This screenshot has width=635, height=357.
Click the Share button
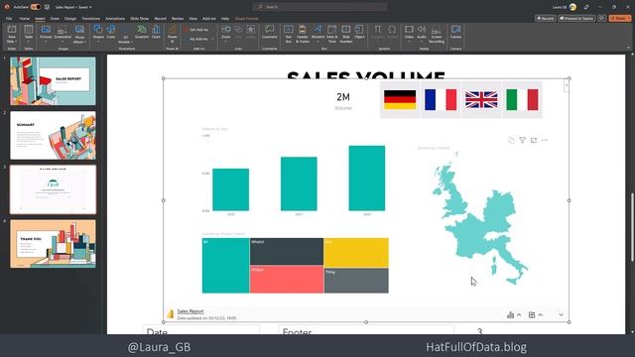(x=620, y=18)
